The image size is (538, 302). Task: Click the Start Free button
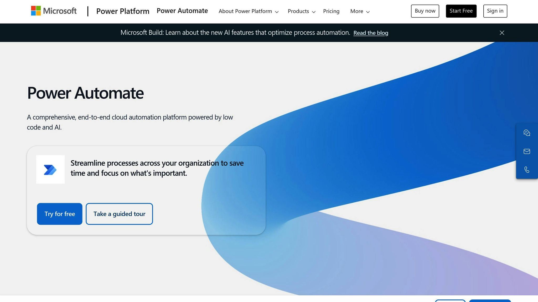[461, 11]
